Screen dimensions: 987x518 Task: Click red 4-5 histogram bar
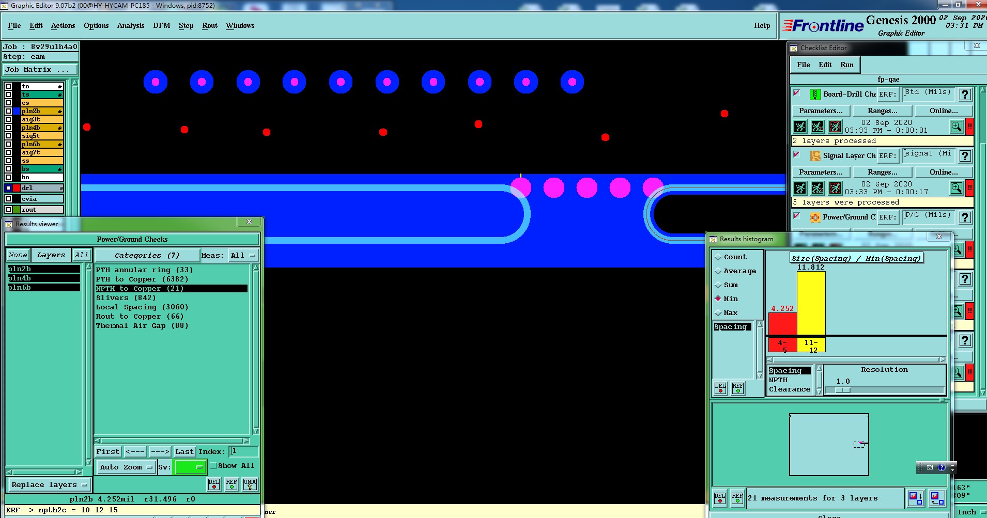tap(782, 324)
